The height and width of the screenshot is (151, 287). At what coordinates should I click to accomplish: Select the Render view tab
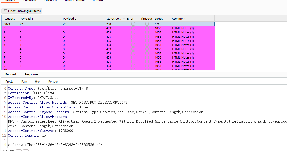pos(53,82)
